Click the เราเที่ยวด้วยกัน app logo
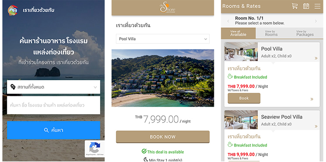This screenshot has width=326, height=162. coord(13,10)
